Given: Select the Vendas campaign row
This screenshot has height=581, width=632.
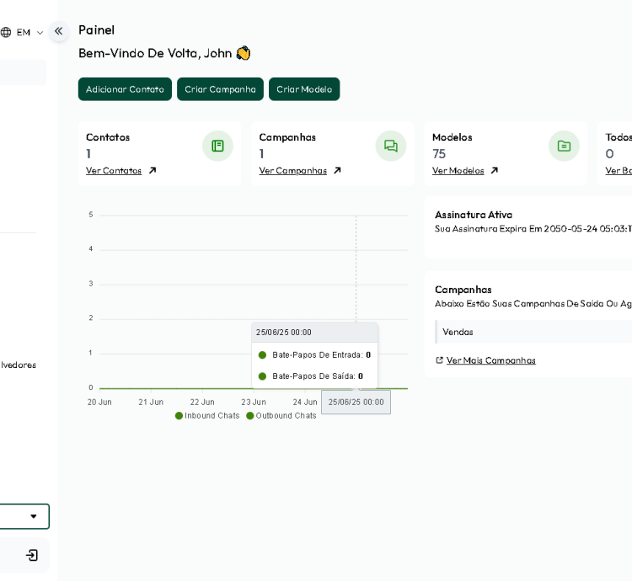Looking at the screenshot, I should pos(533,332).
